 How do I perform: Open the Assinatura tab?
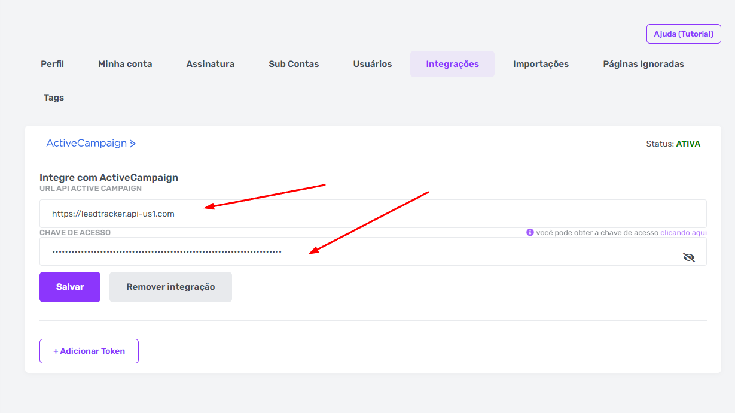211,64
